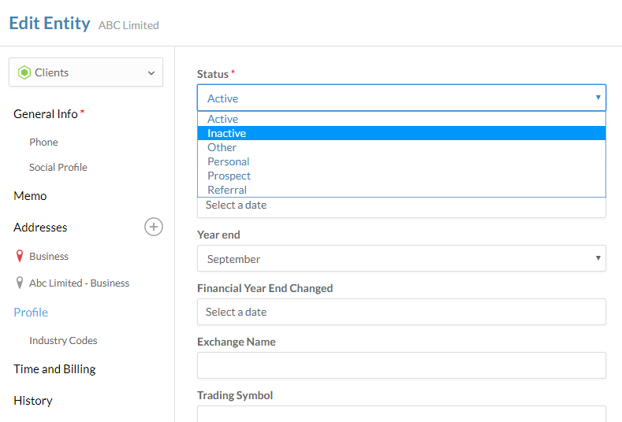Open the Clients entity type dropdown
The image size is (622, 422).
[x=86, y=72]
